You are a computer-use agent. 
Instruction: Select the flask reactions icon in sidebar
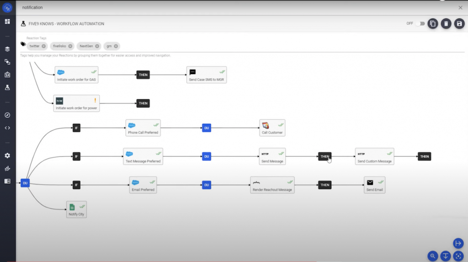coord(7,87)
